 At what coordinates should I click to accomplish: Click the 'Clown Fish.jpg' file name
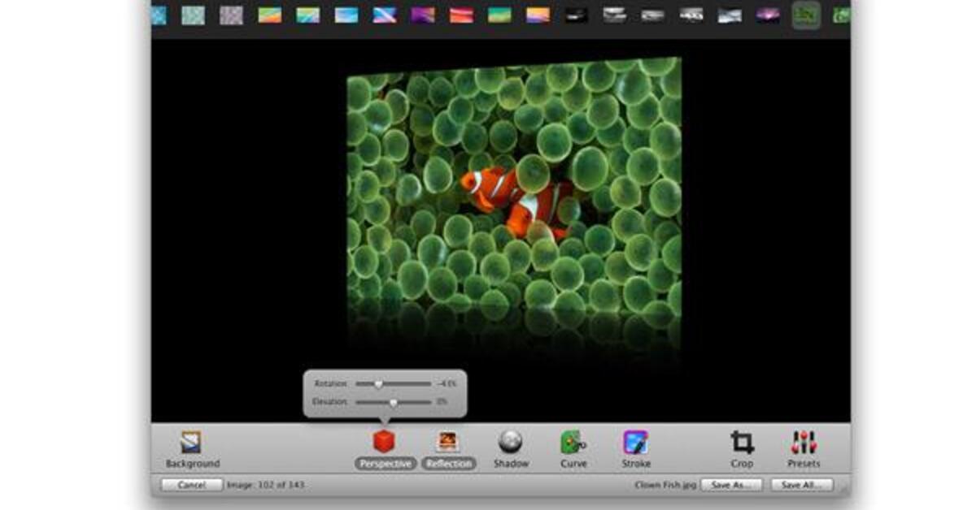coord(665,486)
